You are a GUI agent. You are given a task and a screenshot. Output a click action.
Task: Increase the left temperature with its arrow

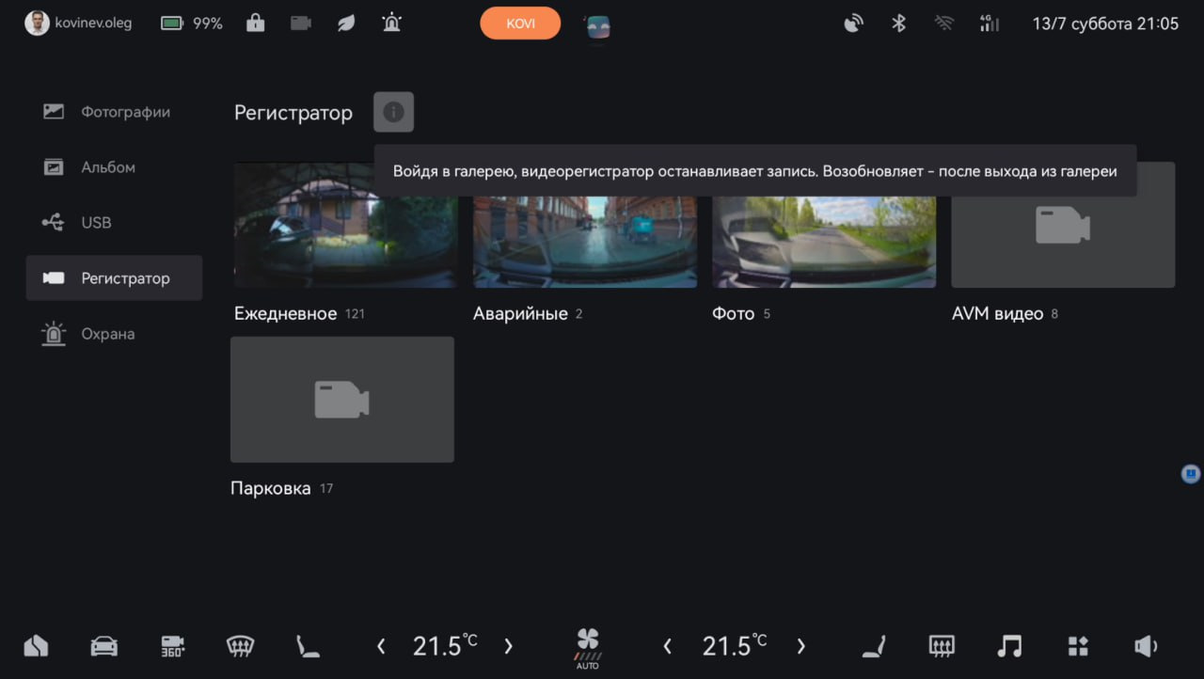click(x=508, y=646)
